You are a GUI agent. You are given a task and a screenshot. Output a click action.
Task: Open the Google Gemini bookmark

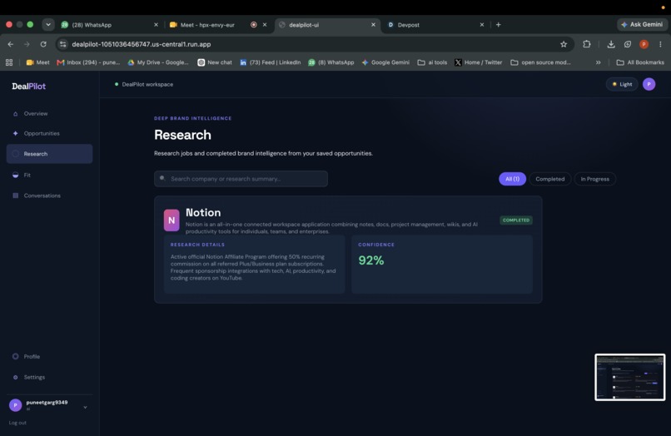[385, 62]
